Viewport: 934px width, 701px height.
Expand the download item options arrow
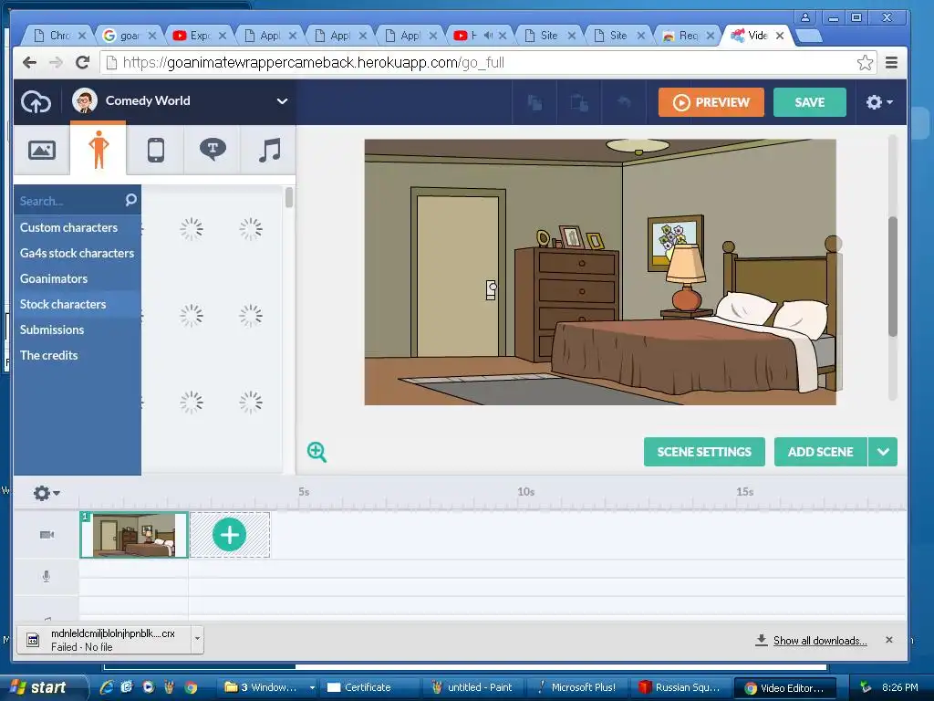pos(197,639)
